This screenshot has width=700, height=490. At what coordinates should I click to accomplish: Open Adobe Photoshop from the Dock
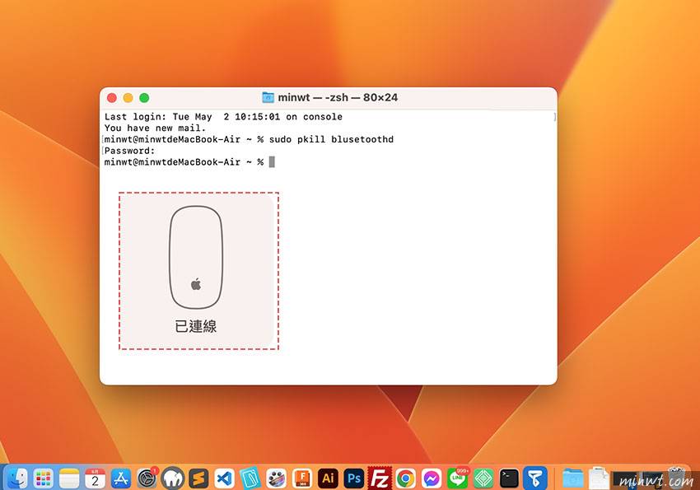[354, 478]
